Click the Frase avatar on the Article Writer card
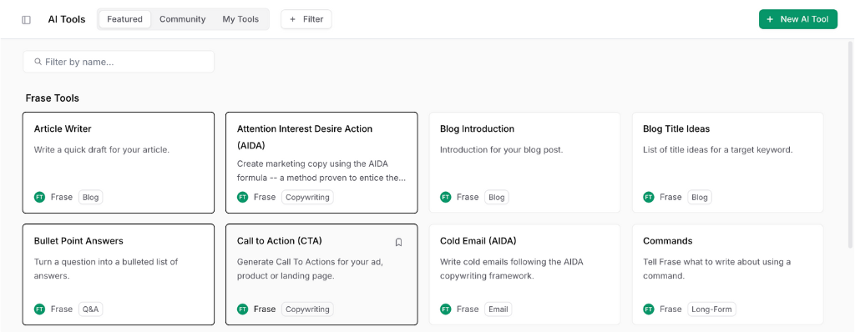This screenshot has height=332, width=855. [39, 198]
